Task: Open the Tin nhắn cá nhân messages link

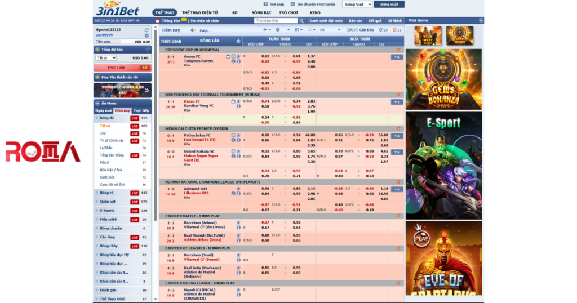Action: tap(205, 21)
